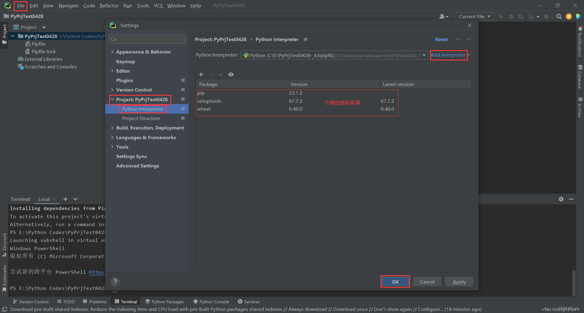
Task: Open the PowerShell https link in terminal
Action: [x=96, y=272]
